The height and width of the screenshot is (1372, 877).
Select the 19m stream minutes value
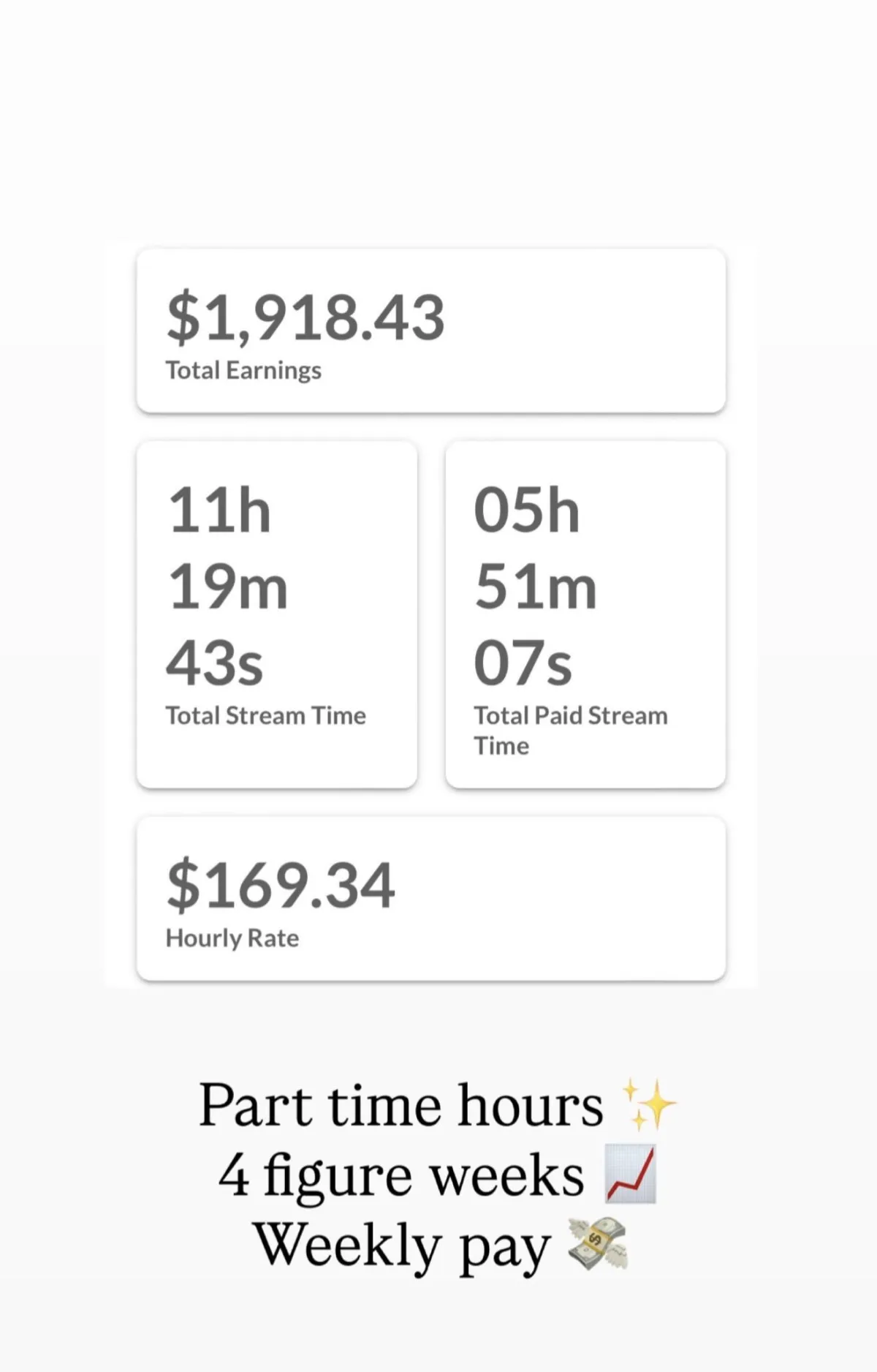coord(228,587)
